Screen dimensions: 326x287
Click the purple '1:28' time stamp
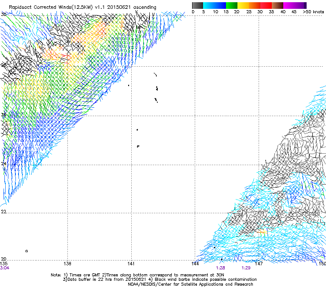pos(220,268)
